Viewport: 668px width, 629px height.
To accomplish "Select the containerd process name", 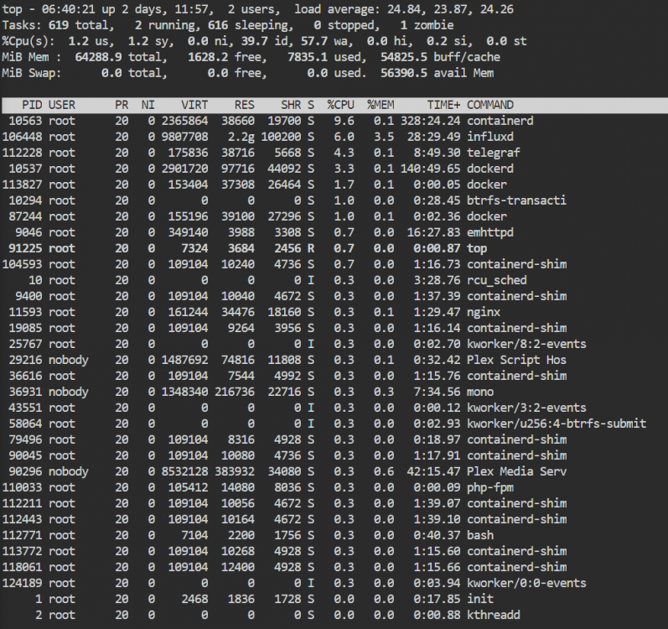I will tap(500, 121).
